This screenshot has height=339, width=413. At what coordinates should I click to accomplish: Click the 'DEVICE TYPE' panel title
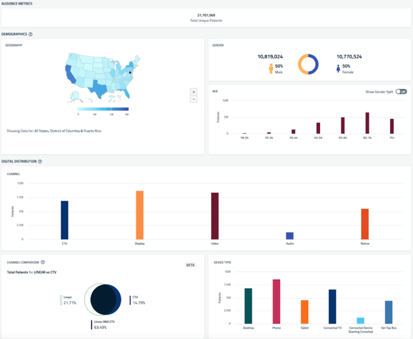(x=222, y=262)
